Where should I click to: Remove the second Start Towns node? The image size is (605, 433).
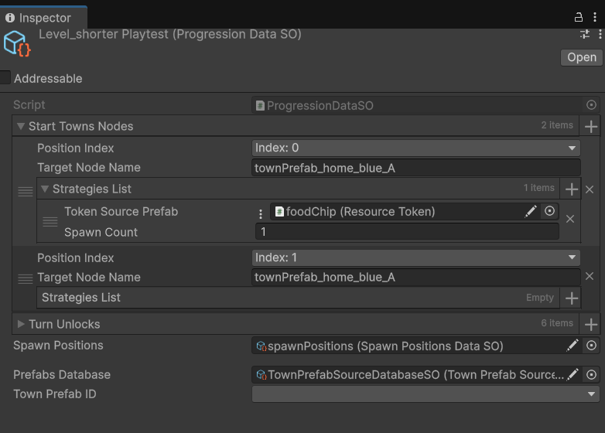[x=590, y=276]
